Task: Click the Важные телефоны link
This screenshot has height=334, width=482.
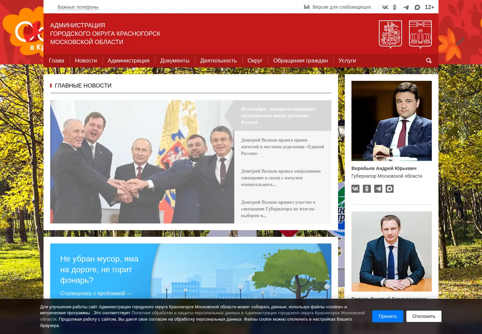Action: pos(78,7)
